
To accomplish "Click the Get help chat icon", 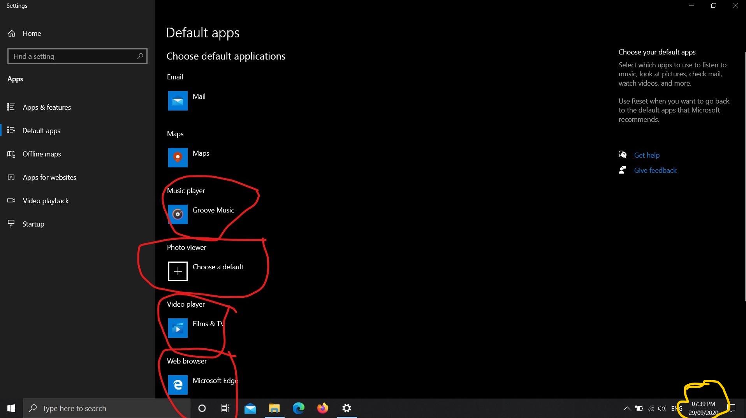I will 623,155.
